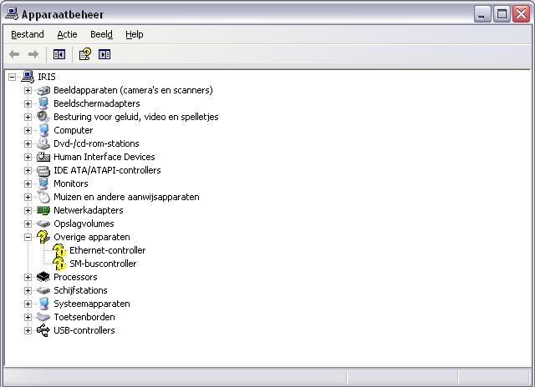Minimize the Apparaatbeheer window
Viewport: 535px width, 387px height.
click(482, 14)
